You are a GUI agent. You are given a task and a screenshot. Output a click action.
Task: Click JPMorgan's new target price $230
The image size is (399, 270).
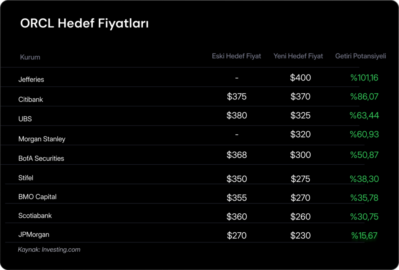(x=300, y=235)
